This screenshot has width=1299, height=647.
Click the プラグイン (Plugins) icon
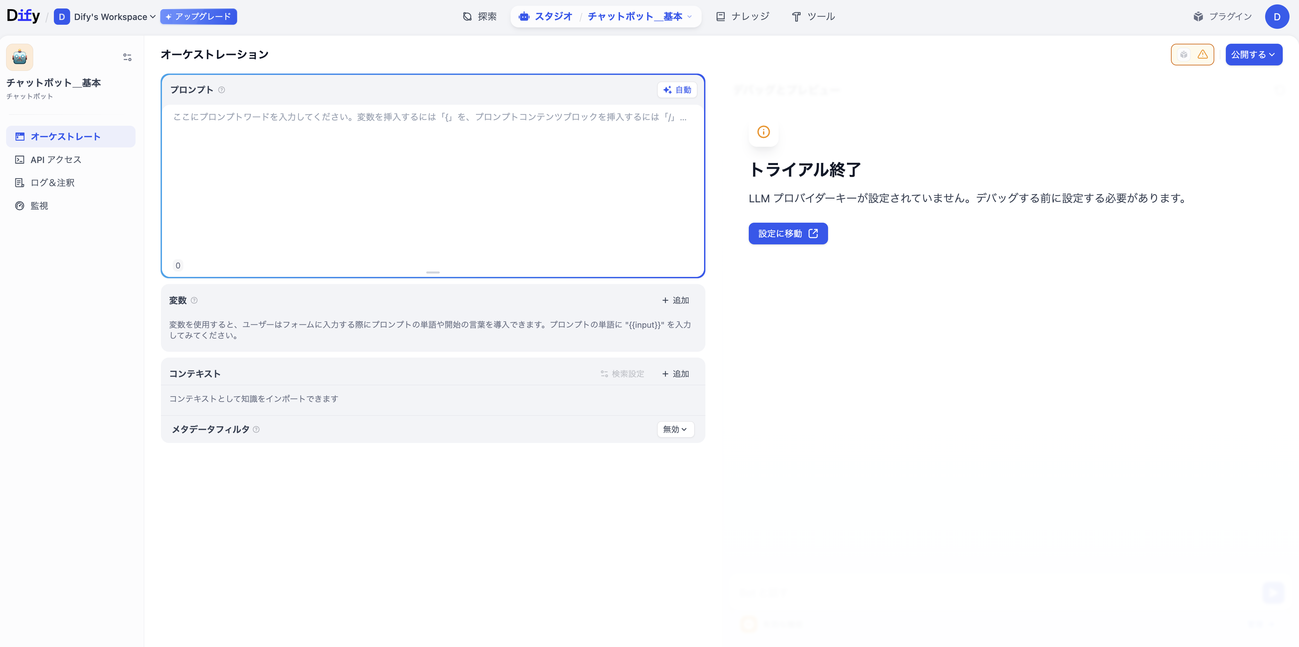click(1199, 16)
